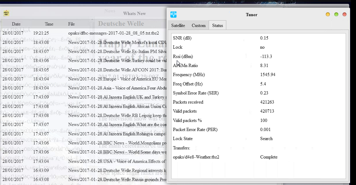The image size is (356, 185).
Task: Sort Whats New list by Time column
Action: click(x=49, y=24)
